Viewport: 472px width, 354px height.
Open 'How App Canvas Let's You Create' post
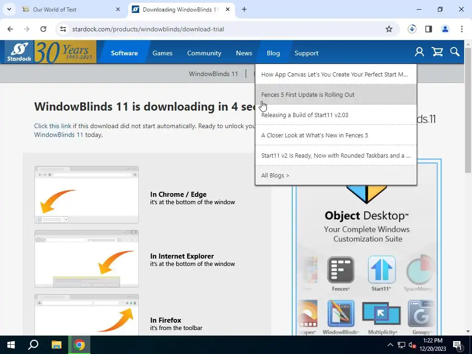tap(336, 74)
